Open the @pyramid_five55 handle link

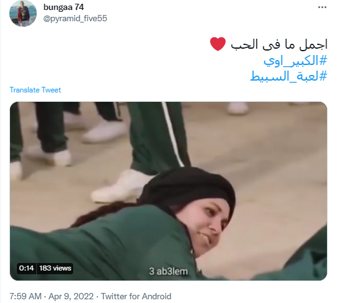tap(75, 19)
